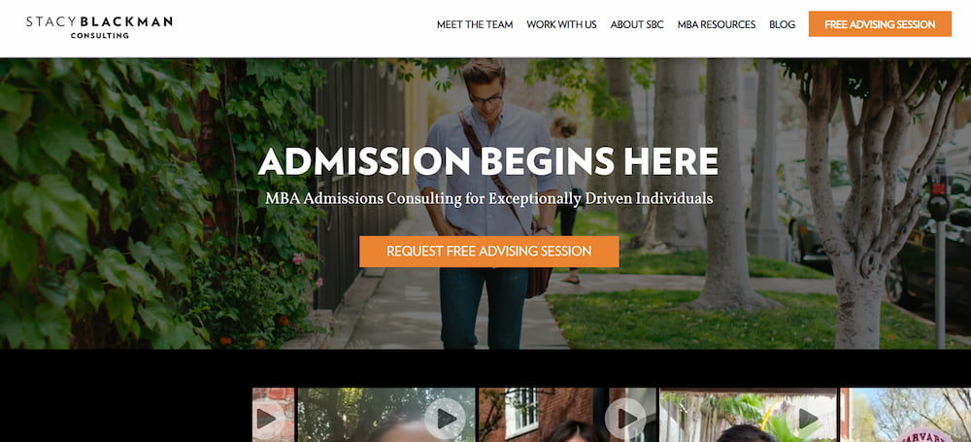Click the Request Free Advising Session button

(x=489, y=252)
